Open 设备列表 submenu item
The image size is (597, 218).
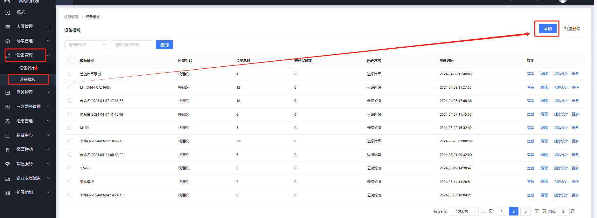coord(27,68)
